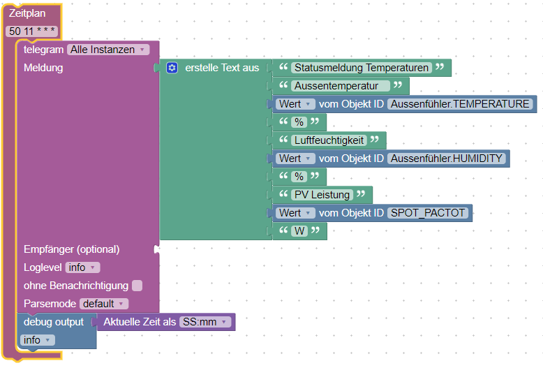The width and height of the screenshot is (543, 368).
Task: Edit the 'W' unit text field
Action: [299, 230]
